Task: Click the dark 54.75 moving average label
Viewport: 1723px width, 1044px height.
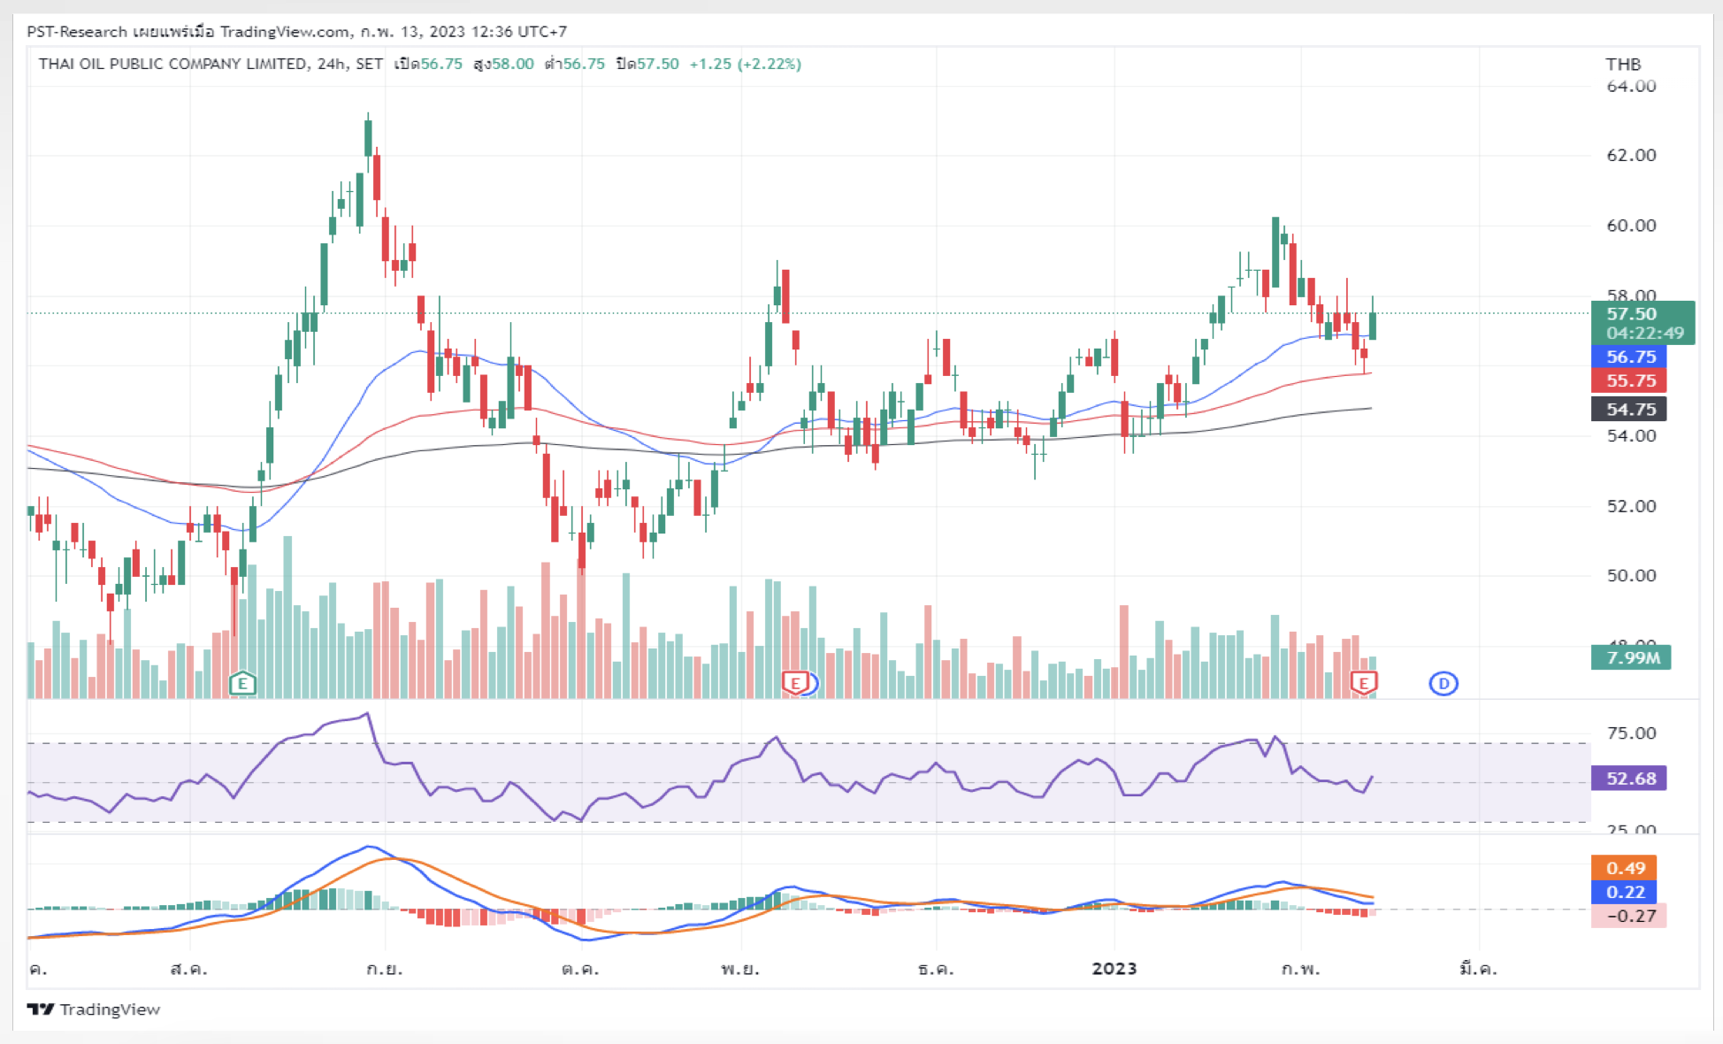Action: (x=1629, y=409)
